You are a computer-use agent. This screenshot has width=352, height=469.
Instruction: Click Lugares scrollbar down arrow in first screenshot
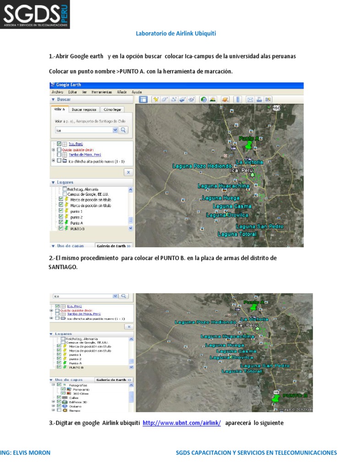click(x=131, y=228)
